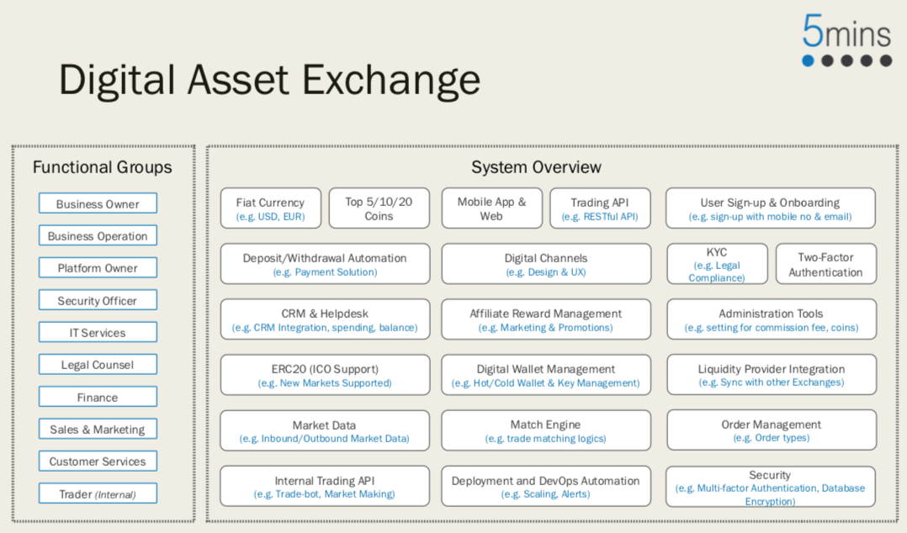Select the IT Services box

[x=98, y=332]
